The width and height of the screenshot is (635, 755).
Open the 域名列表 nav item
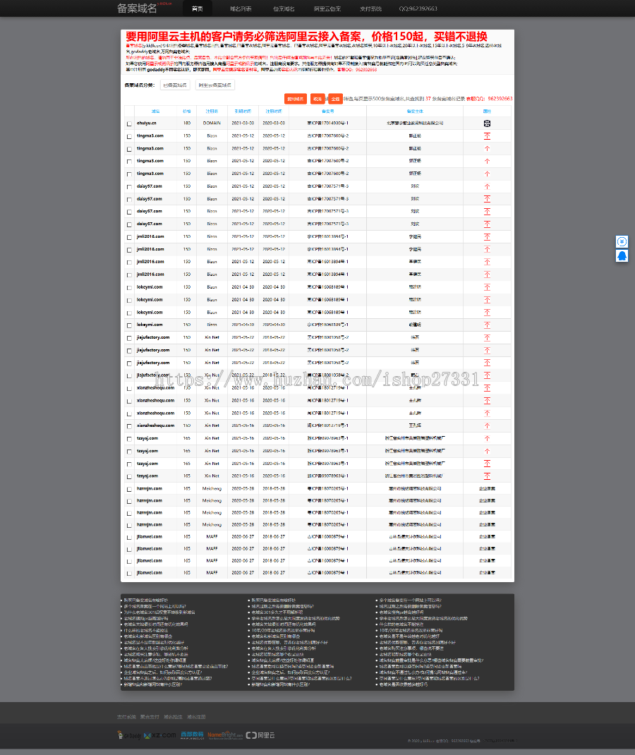click(240, 8)
